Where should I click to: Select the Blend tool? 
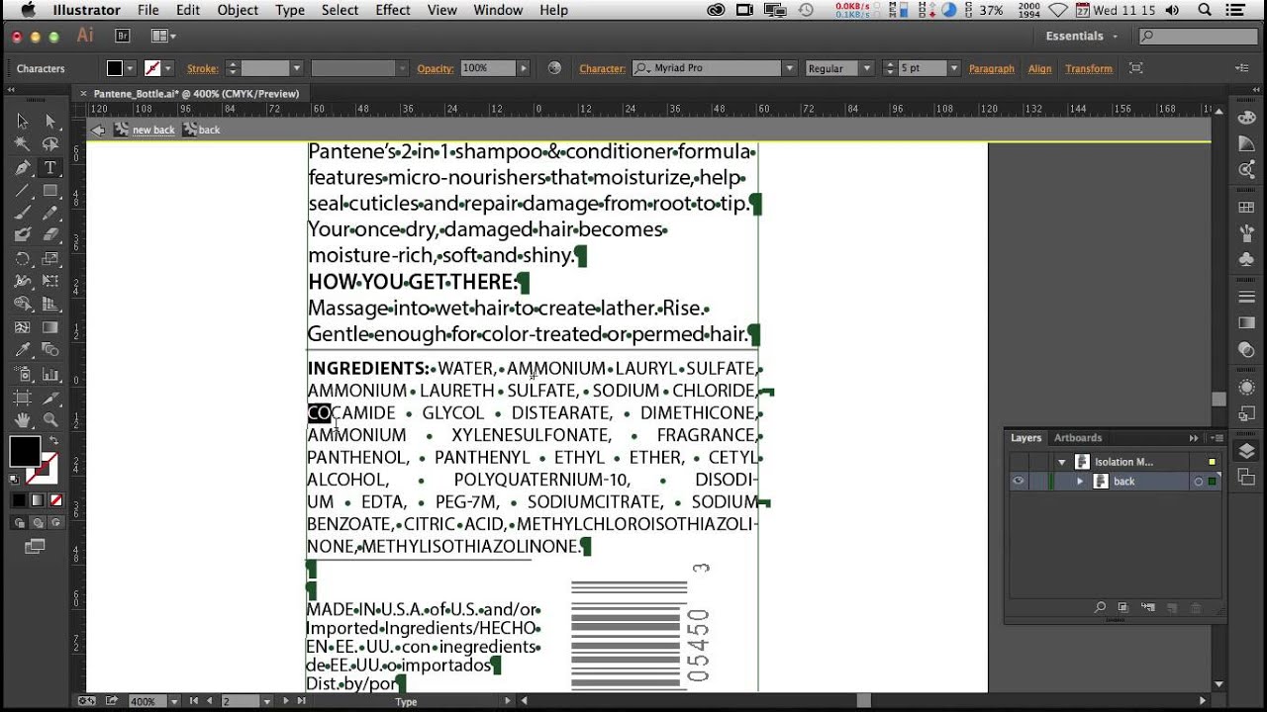click(x=49, y=350)
